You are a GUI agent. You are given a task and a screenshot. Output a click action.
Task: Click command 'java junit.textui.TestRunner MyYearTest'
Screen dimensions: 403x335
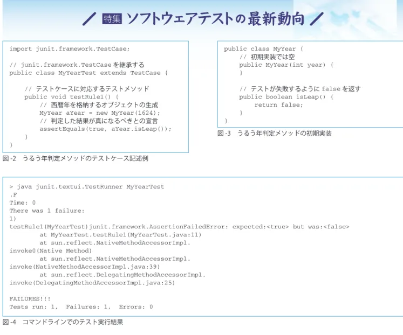click(91, 187)
